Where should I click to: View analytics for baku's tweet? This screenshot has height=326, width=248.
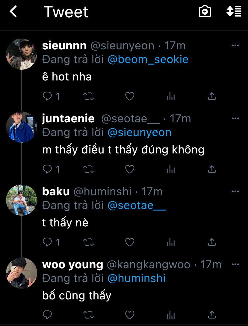tap(171, 242)
